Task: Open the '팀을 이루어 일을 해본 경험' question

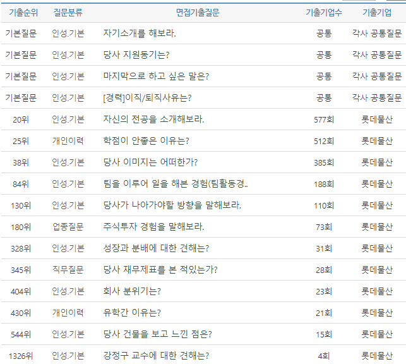Action: (x=176, y=184)
